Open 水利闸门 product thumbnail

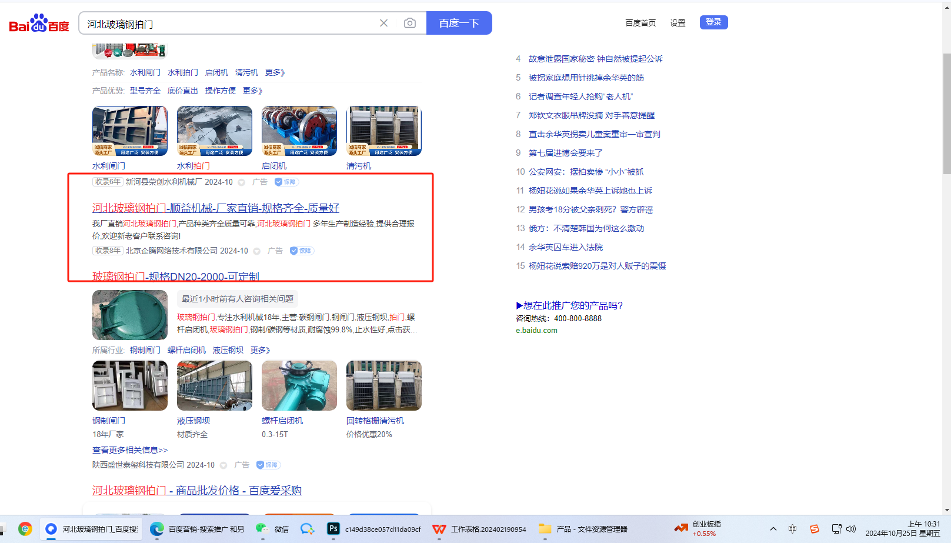[130, 131]
